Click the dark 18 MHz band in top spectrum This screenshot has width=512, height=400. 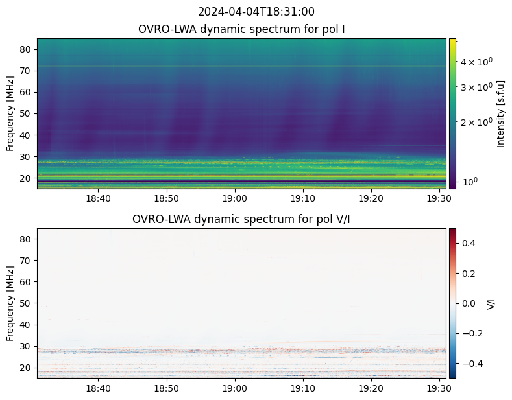click(241, 181)
